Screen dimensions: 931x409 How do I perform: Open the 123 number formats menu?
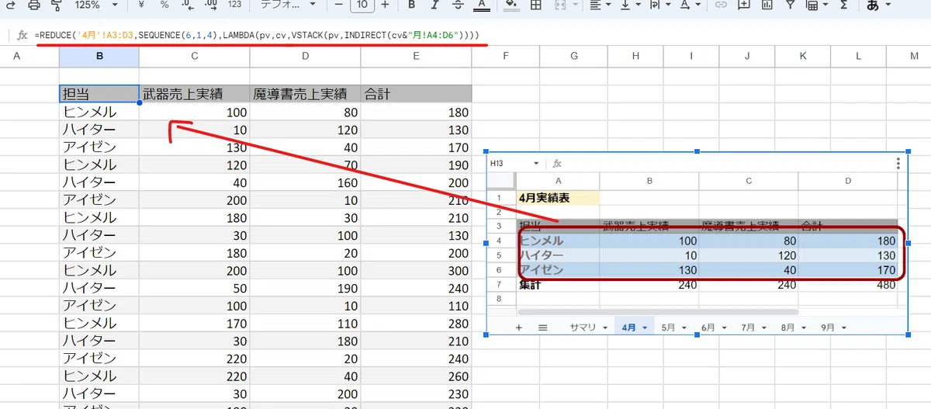(234, 5)
